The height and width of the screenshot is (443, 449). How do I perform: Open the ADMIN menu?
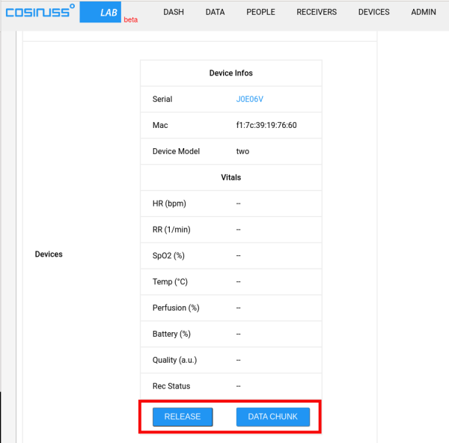pos(424,12)
